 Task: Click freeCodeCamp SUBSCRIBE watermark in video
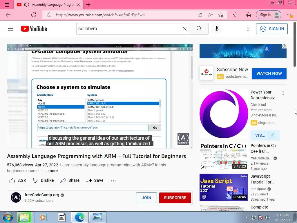pos(183,139)
